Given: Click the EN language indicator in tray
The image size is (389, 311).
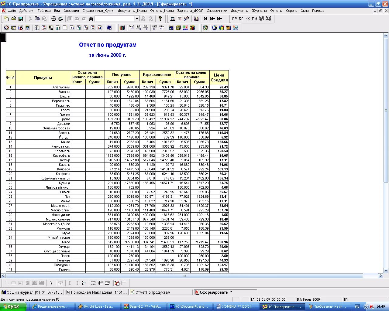Looking at the screenshot, I should 357,306.
